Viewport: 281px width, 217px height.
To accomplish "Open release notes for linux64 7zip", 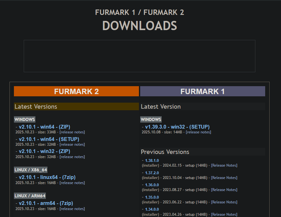I will 72,183.
